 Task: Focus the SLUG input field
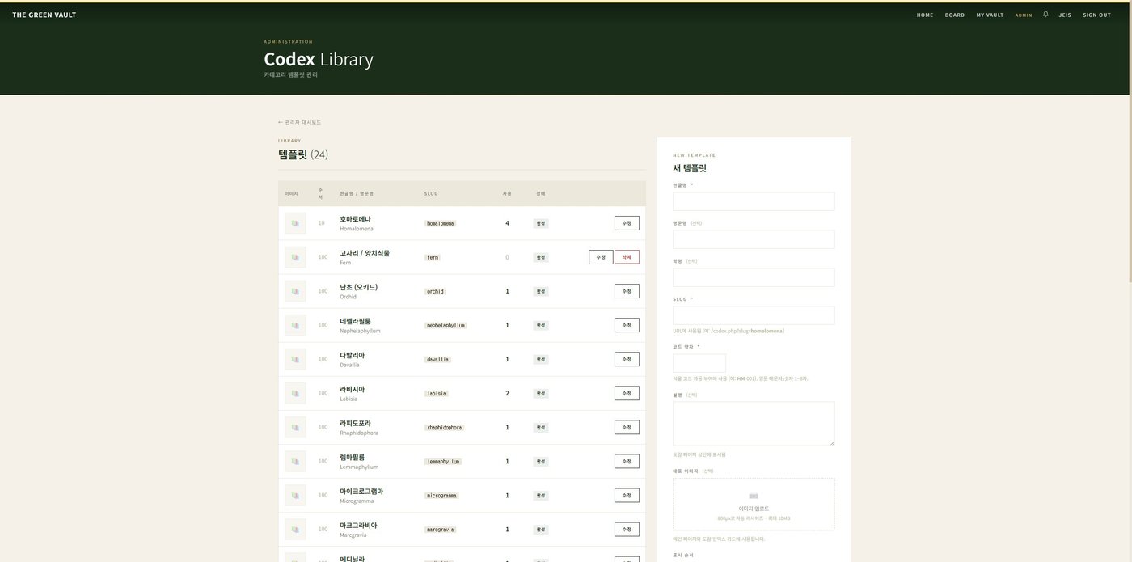(754, 315)
